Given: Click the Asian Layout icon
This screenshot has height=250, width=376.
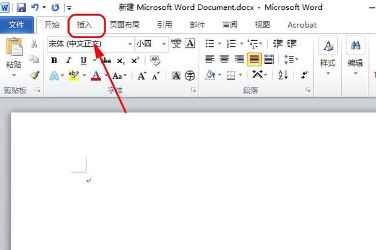Looking at the screenshot, I should point(257,74).
